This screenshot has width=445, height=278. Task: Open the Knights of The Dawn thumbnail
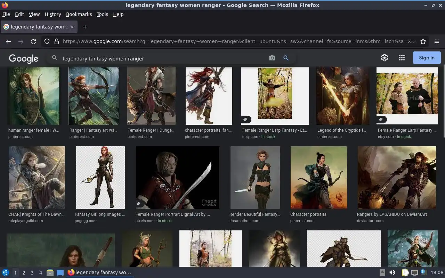tap(37, 178)
